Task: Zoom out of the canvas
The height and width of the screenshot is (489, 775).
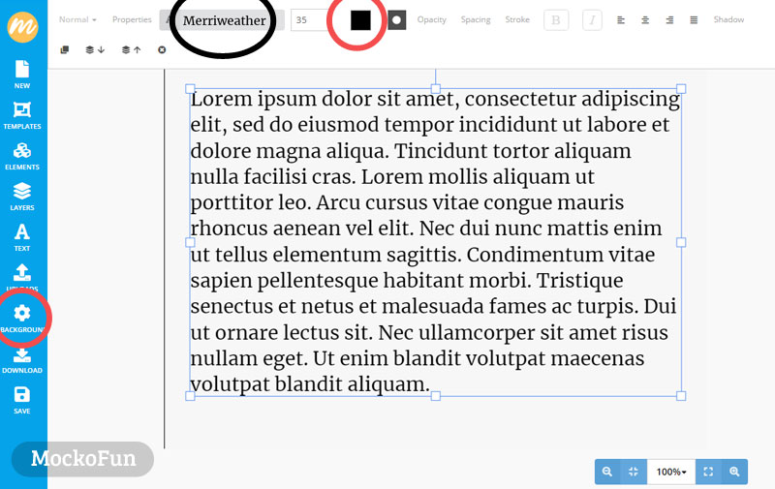Action: pos(607,472)
